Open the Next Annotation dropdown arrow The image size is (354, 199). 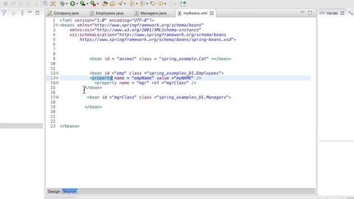click(137, 4)
